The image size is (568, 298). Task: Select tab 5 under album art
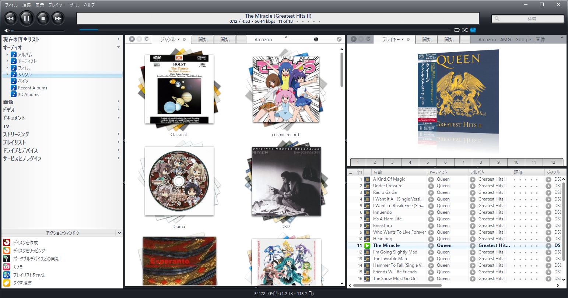point(427,162)
